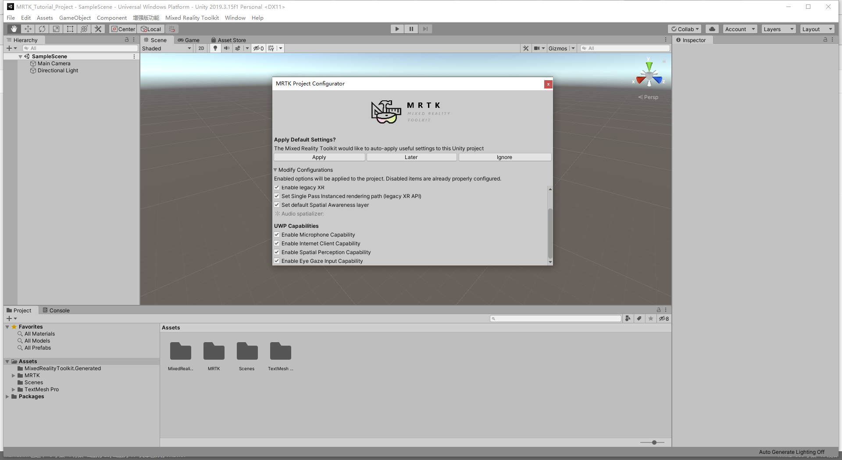Expand the TextMesh Pro folder in tree

click(14, 389)
